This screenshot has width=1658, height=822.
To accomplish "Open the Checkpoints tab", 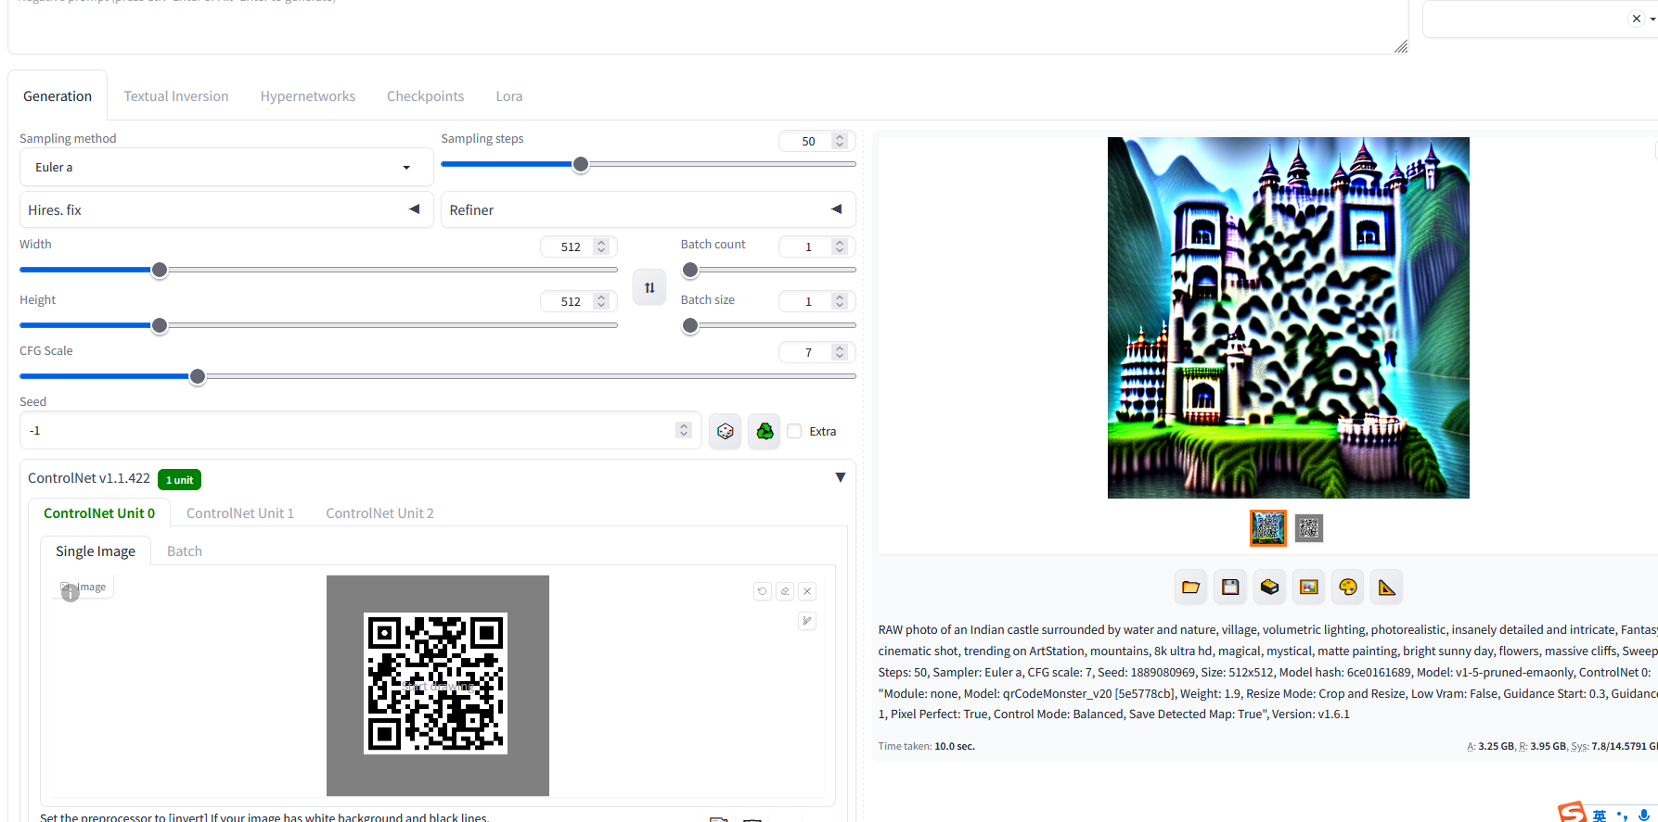I will pyautogui.click(x=425, y=96).
